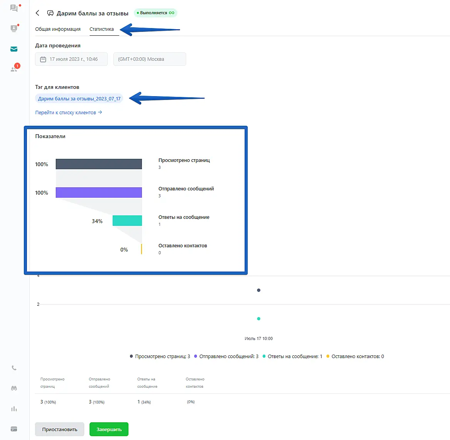The image size is (450, 440).
Task: Open the bar chart analytics icon
Action: pos(14,409)
